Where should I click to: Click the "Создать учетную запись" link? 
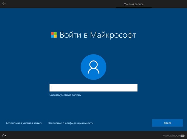(65, 95)
